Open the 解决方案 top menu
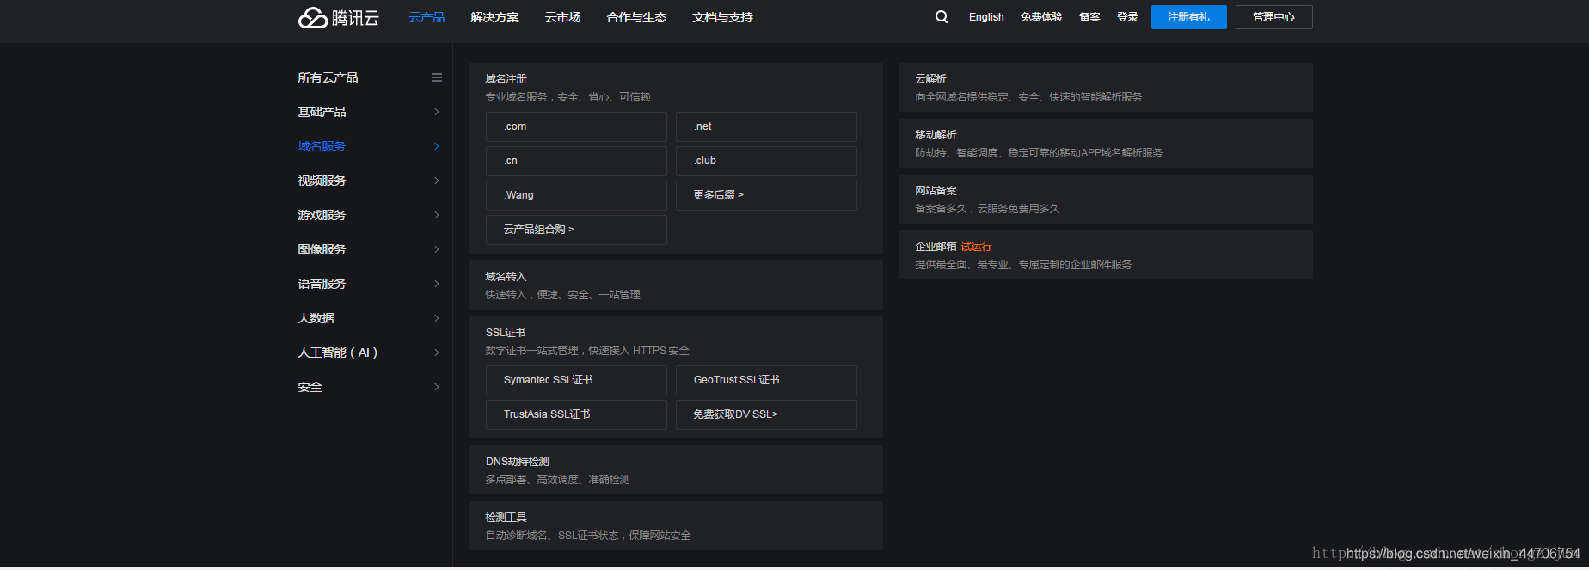The height and width of the screenshot is (570, 1589). [x=494, y=17]
